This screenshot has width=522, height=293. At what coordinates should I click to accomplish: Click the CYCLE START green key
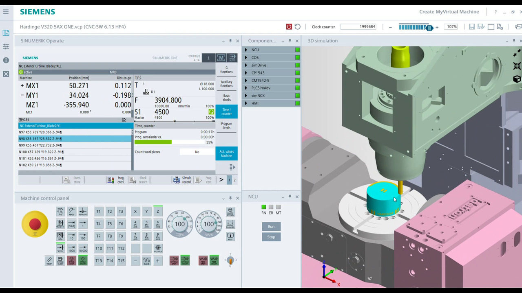tap(83, 260)
